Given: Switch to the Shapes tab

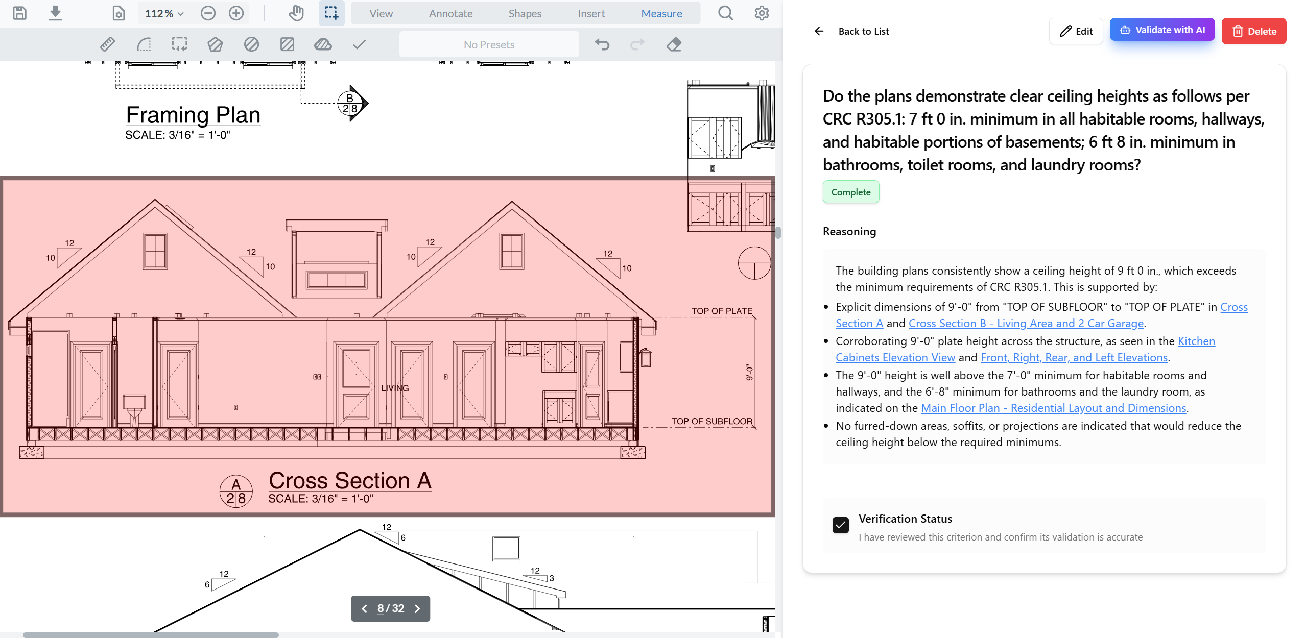Looking at the screenshot, I should coord(525,13).
